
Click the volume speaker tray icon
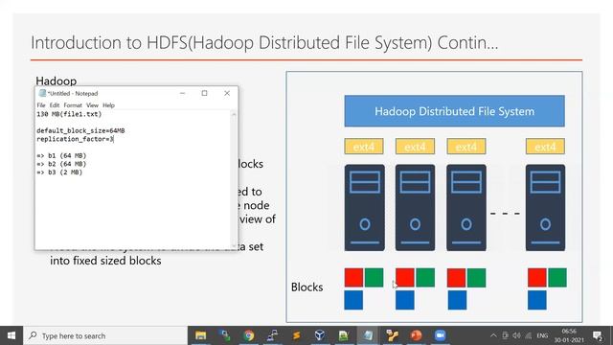[x=516, y=335]
